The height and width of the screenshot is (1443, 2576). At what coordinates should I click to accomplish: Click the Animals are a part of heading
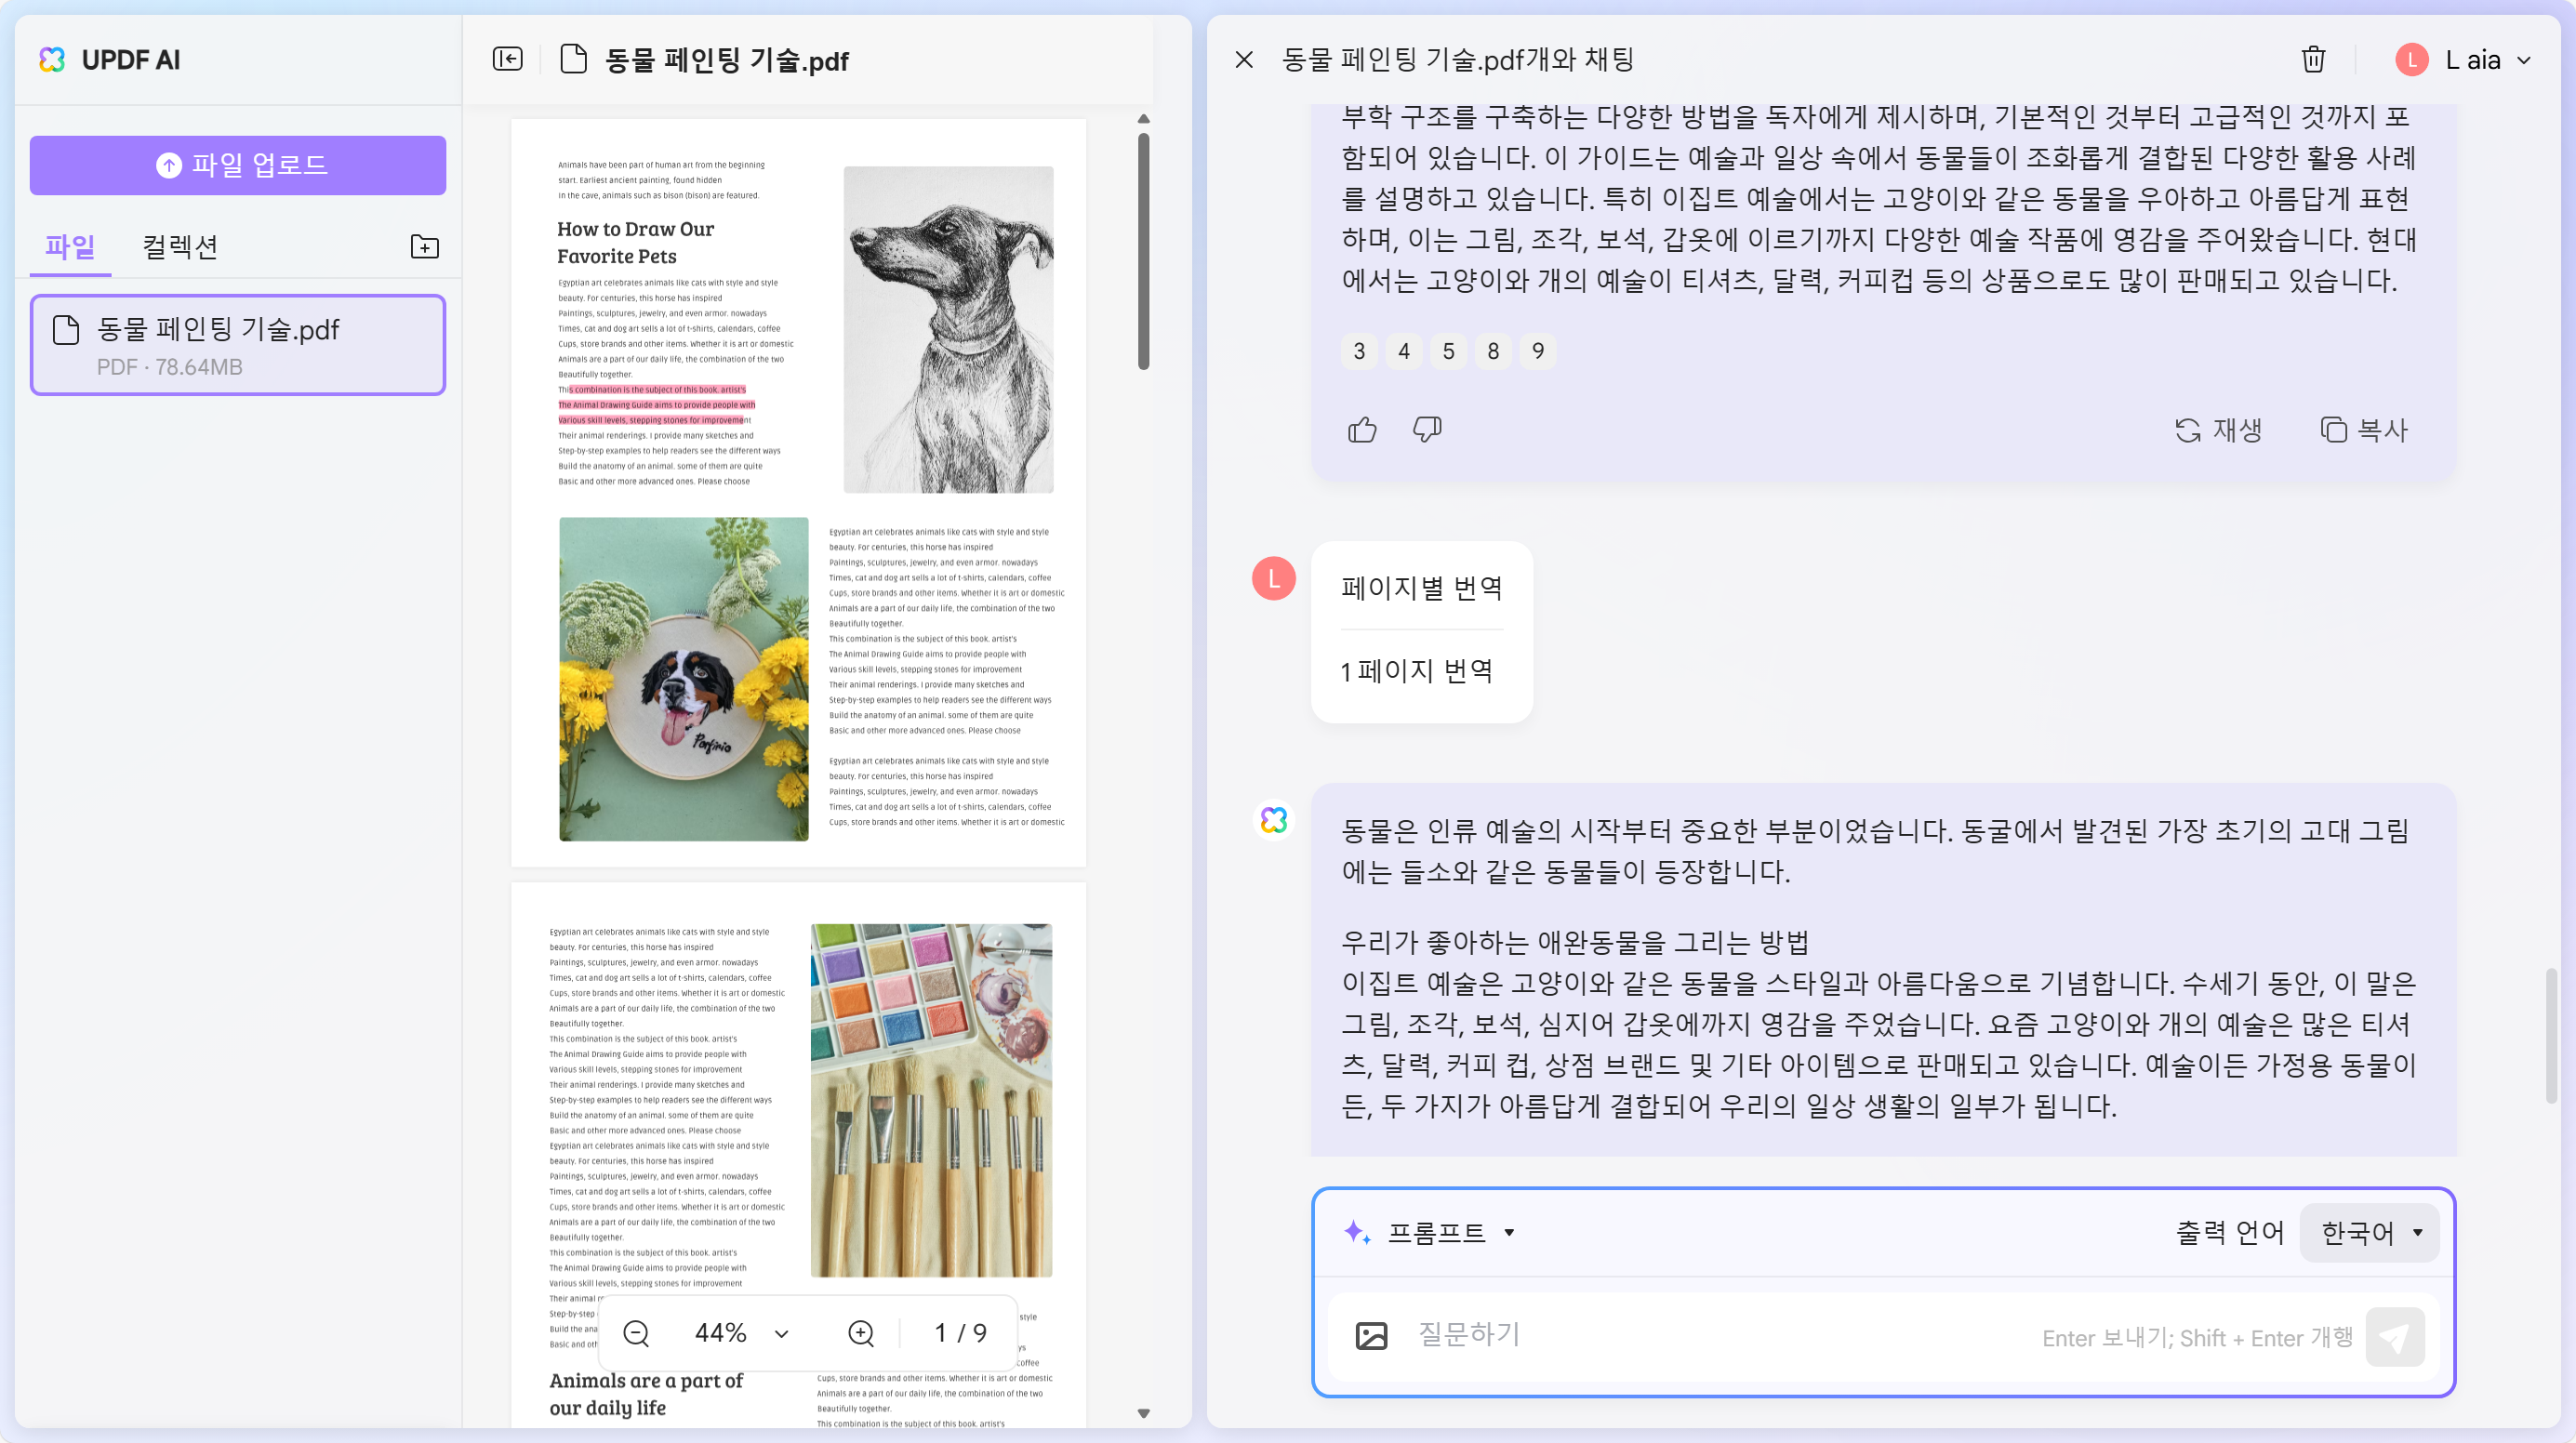pyautogui.click(x=646, y=1394)
